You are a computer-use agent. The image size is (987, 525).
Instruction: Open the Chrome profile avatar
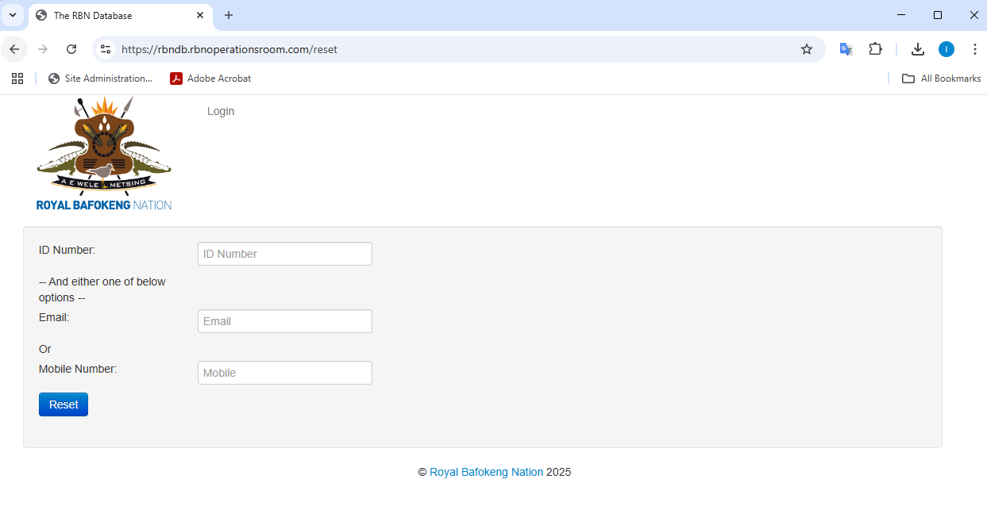point(946,49)
